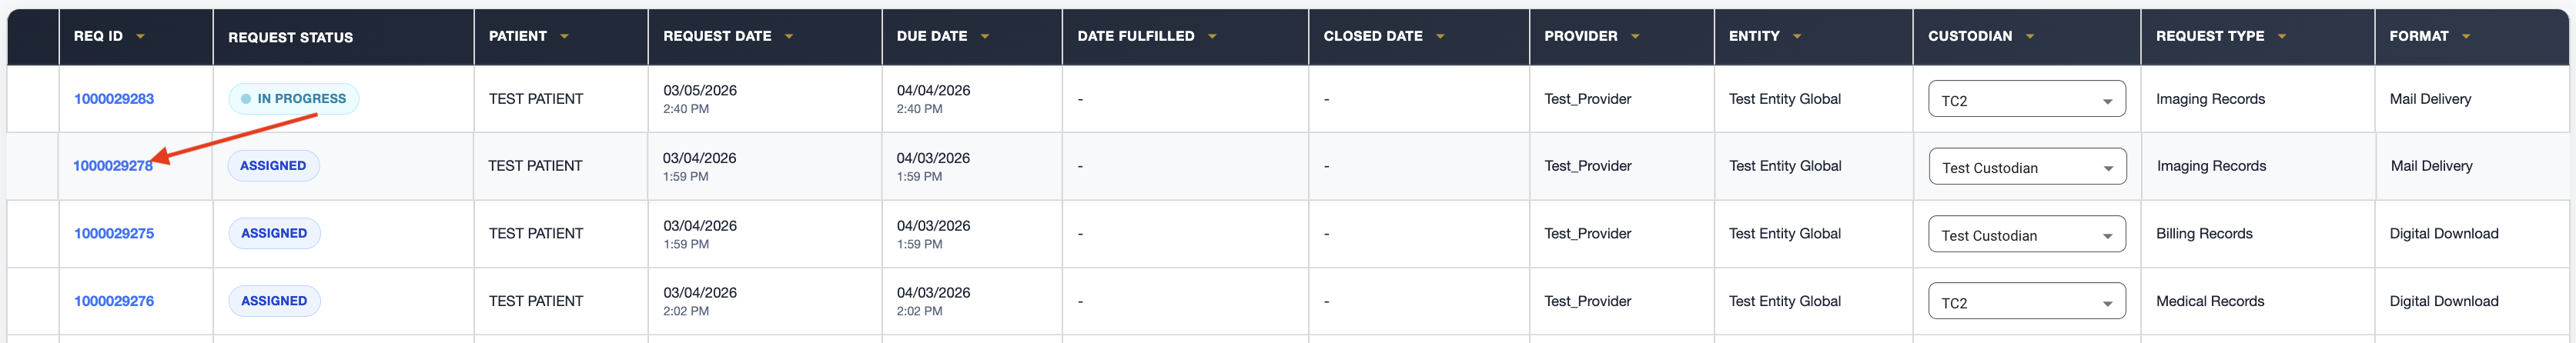Viewport: 2576px width, 343px height.
Task: Click the FORMAT column sort arrow
Action: click(2466, 37)
